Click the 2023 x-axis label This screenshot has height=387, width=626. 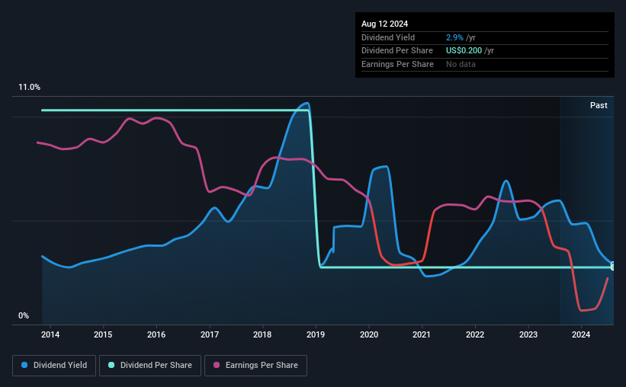tap(528, 334)
